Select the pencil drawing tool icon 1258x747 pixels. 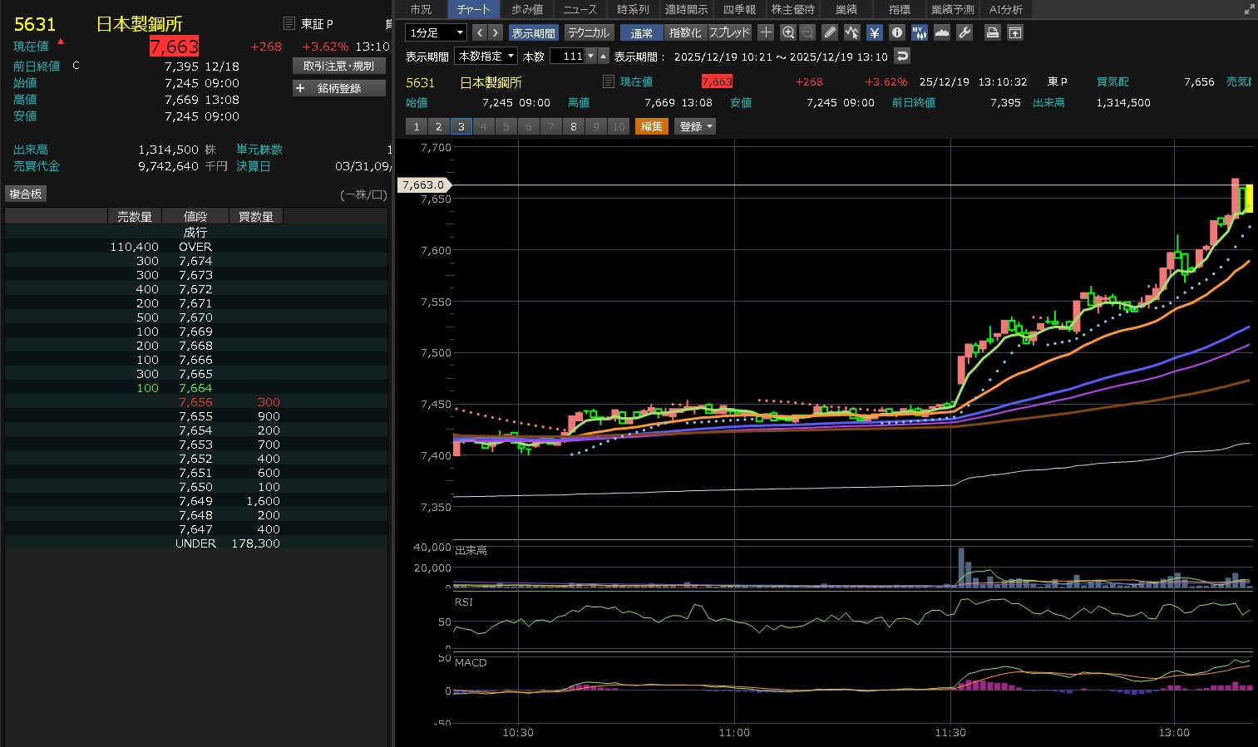tap(830, 32)
